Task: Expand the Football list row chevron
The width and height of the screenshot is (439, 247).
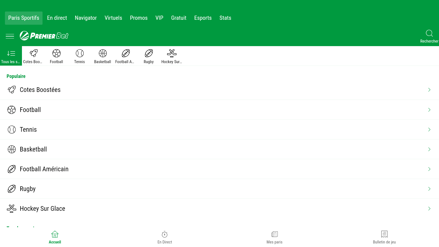Action: coord(429,110)
